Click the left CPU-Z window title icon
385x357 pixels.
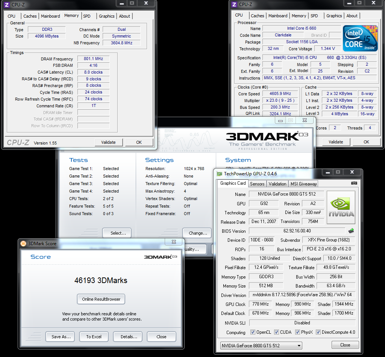tap(7, 5)
